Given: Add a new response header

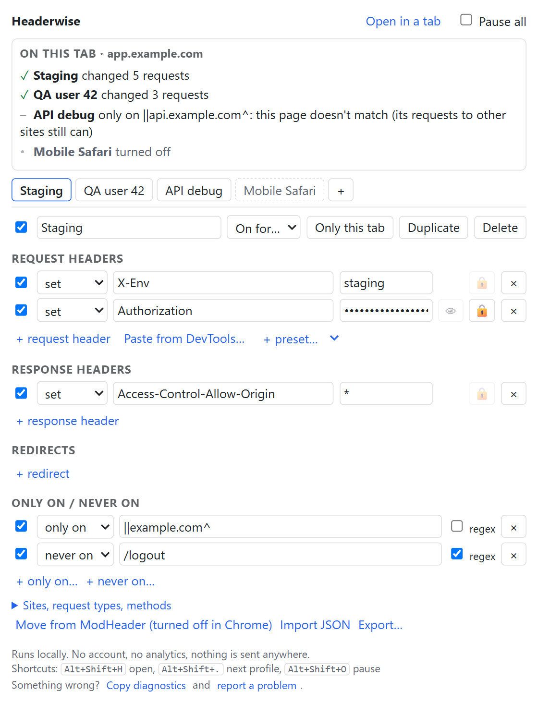Looking at the screenshot, I should [x=67, y=421].
